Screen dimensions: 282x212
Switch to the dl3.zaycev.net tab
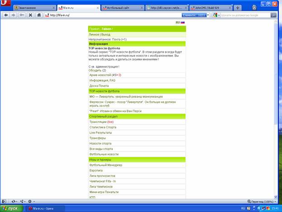click(x=167, y=8)
